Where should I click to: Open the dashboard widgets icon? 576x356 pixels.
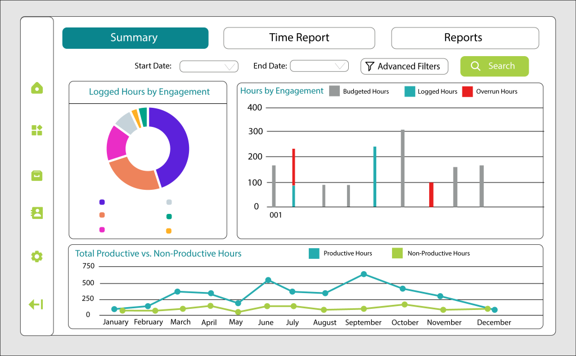coord(37,130)
